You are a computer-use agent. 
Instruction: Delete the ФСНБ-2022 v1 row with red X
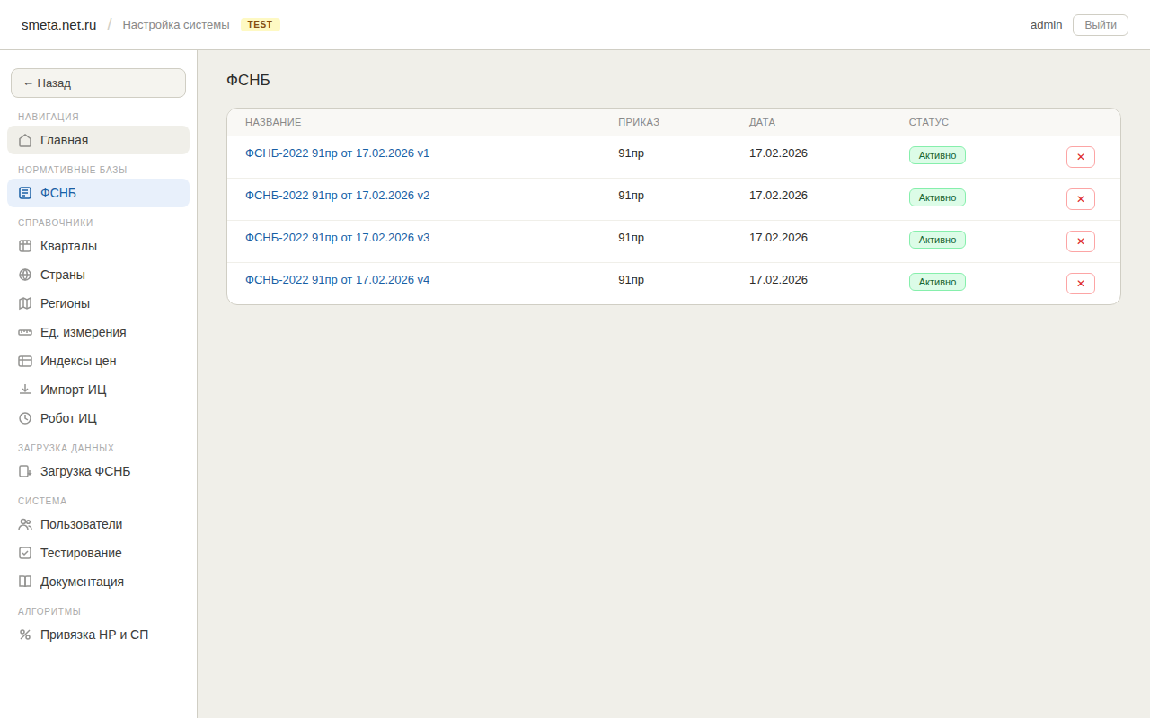click(1080, 157)
